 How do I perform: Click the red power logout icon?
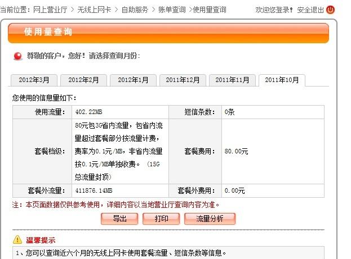[330, 10]
